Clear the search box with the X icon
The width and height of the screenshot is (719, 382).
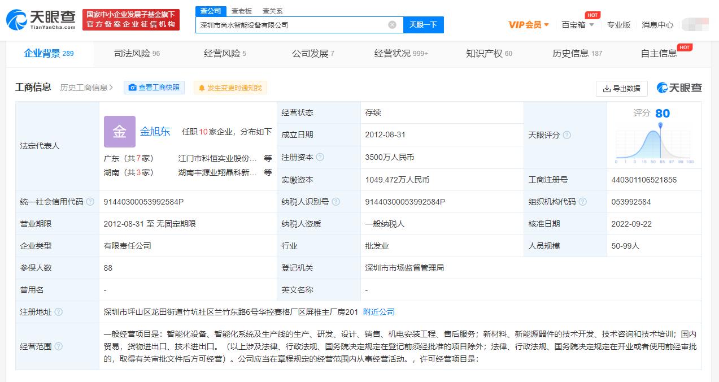[x=392, y=25]
